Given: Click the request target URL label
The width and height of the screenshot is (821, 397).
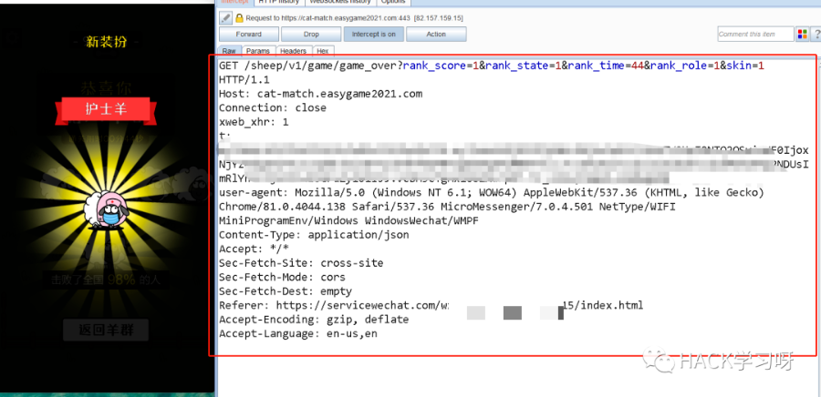Looking at the screenshot, I should [355, 18].
